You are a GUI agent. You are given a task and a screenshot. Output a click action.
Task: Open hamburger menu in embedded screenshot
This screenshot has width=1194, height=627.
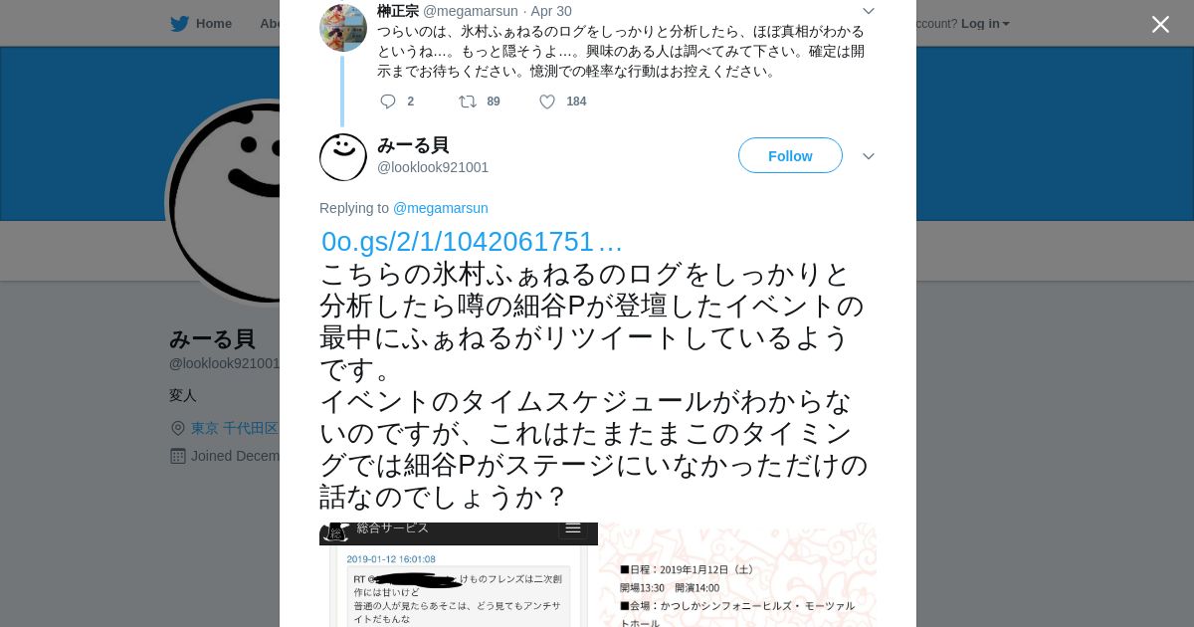pyautogui.click(x=573, y=527)
